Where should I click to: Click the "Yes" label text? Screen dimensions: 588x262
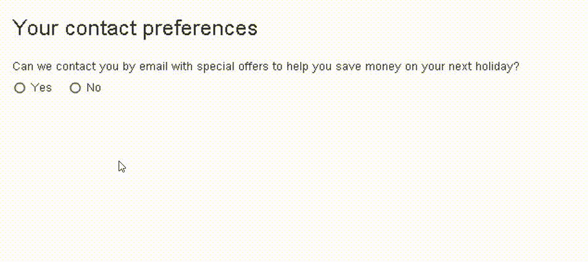click(x=41, y=88)
